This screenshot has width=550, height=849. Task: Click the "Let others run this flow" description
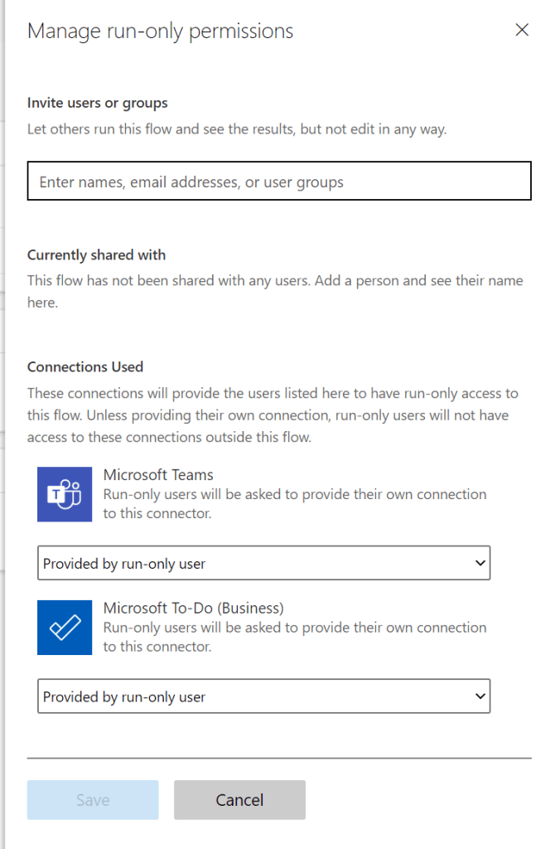(237, 129)
